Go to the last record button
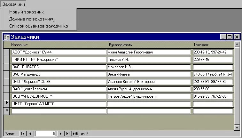 [x=68, y=134]
